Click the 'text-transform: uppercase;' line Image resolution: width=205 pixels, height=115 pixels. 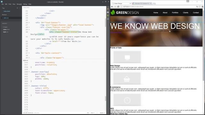(x=50, y=91)
